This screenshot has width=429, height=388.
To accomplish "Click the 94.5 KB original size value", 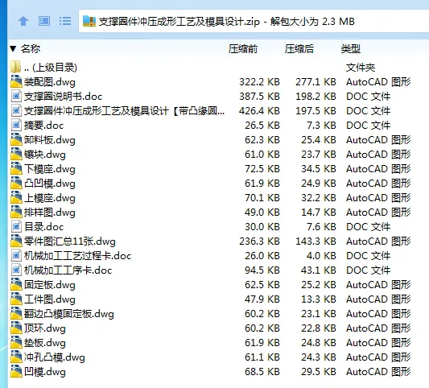I will pyautogui.click(x=262, y=270).
